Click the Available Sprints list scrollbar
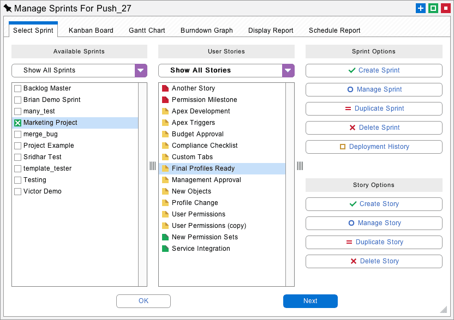 (x=143, y=184)
